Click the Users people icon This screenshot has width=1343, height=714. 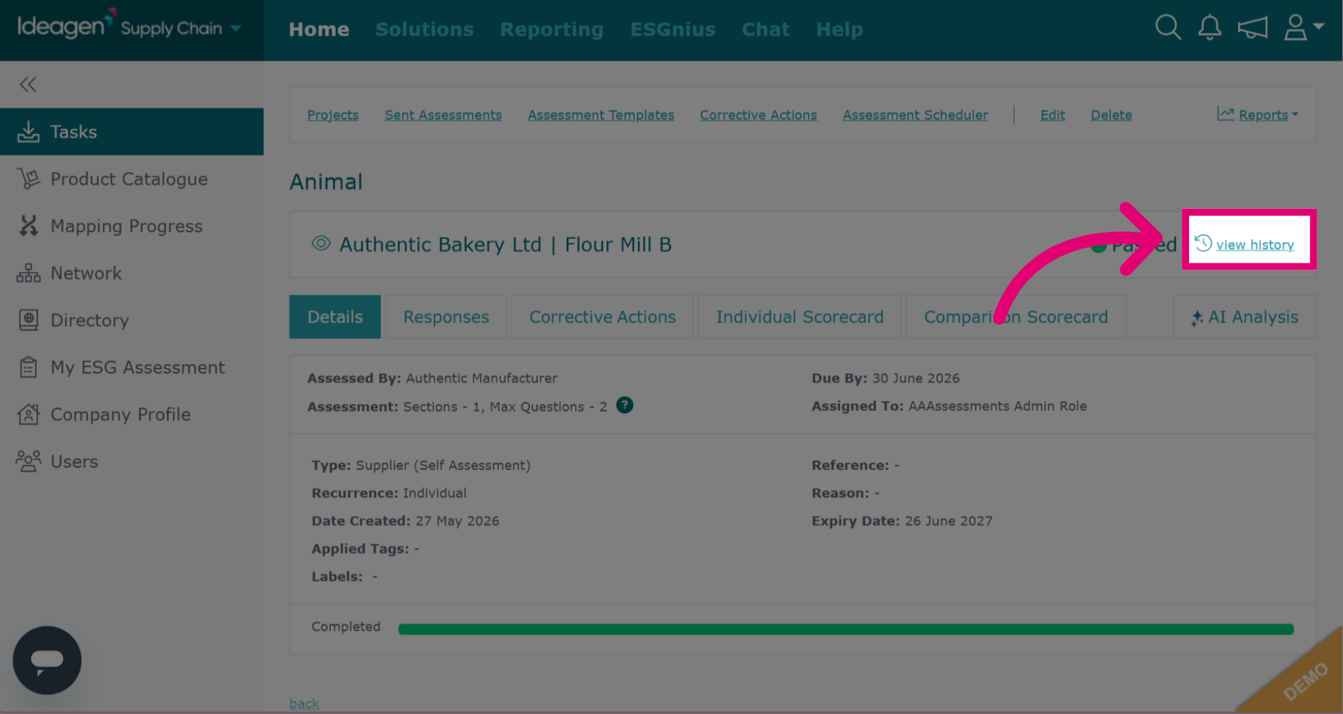click(x=28, y=461)
